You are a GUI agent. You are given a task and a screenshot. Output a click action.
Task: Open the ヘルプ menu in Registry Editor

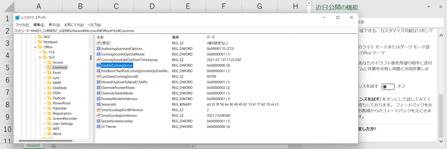pyautogui.click(x=94, y=25)
